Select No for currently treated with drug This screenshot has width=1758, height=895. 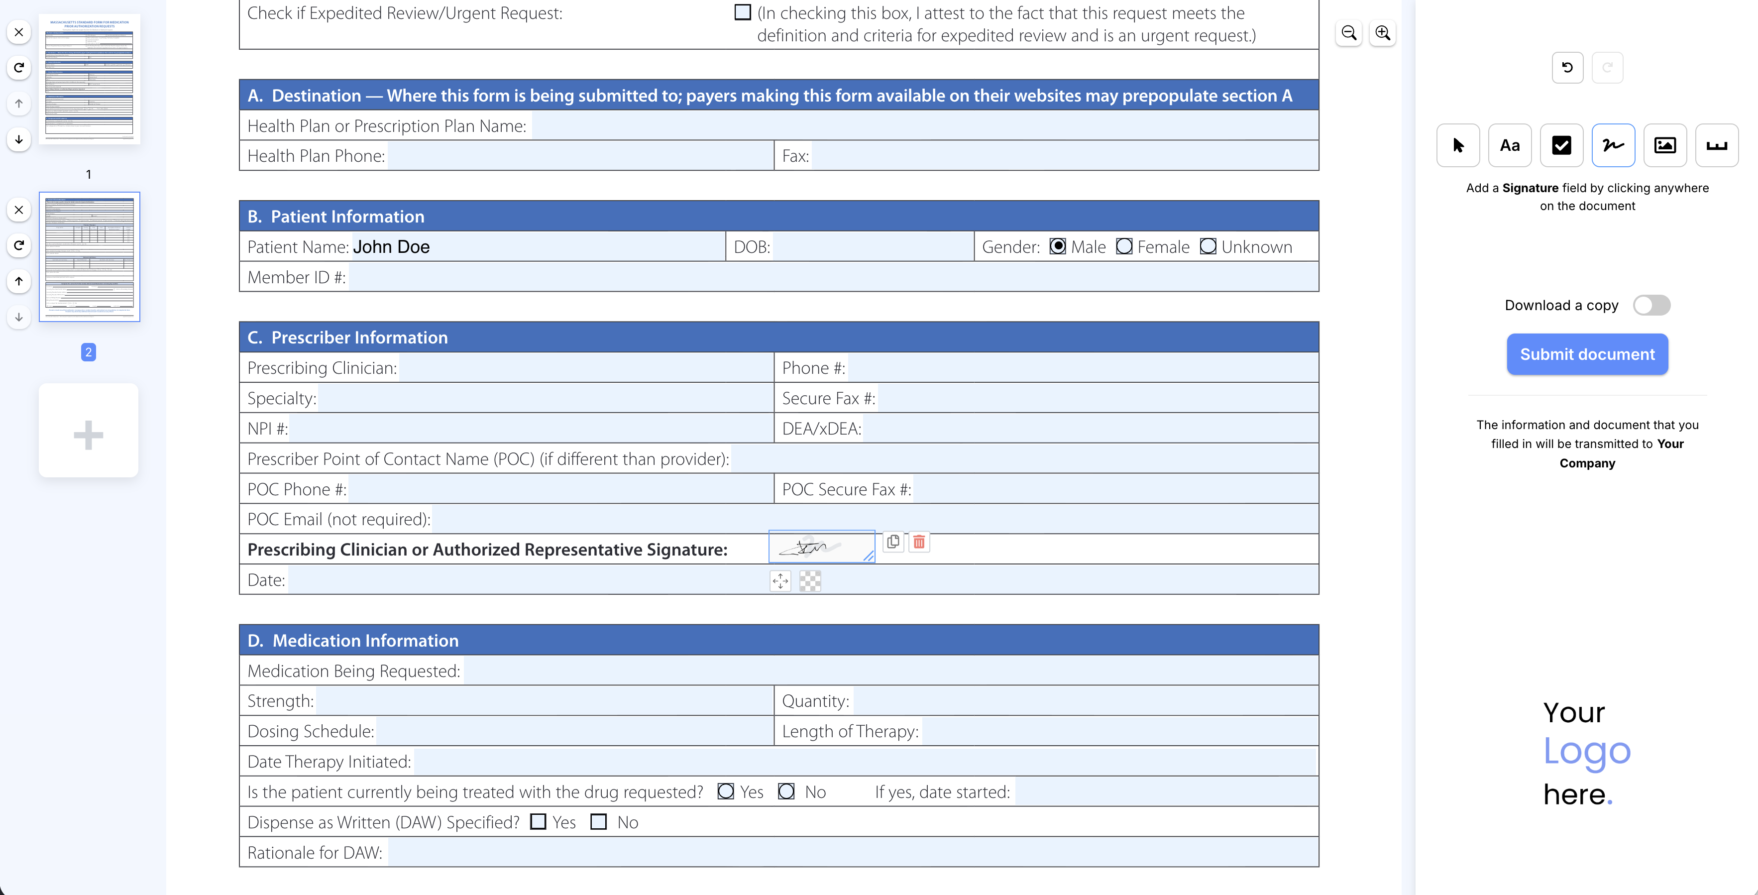pos(786,792)
